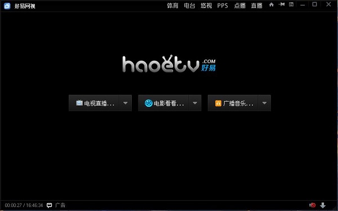
Task: Open 广播音乐 radio music button
Action: pyautogui.click(x=233, y=103)
